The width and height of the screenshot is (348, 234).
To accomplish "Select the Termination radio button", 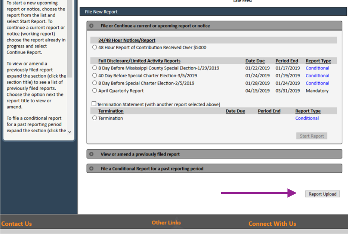I will click(94, 118).
